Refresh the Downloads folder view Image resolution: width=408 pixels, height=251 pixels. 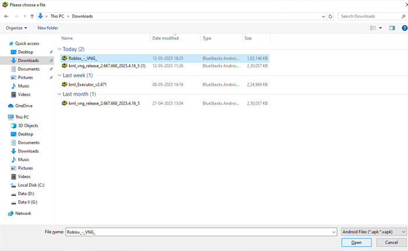pyautogui.click(x=330, y=16)
